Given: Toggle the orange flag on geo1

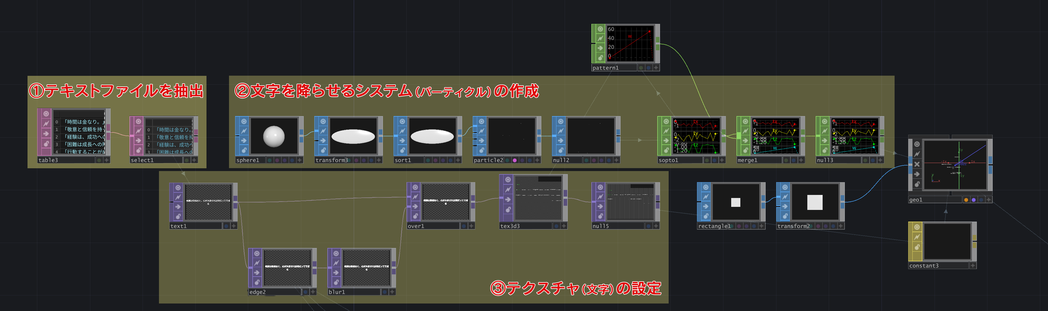Looking at the screenshot, I should click(966, 200).
